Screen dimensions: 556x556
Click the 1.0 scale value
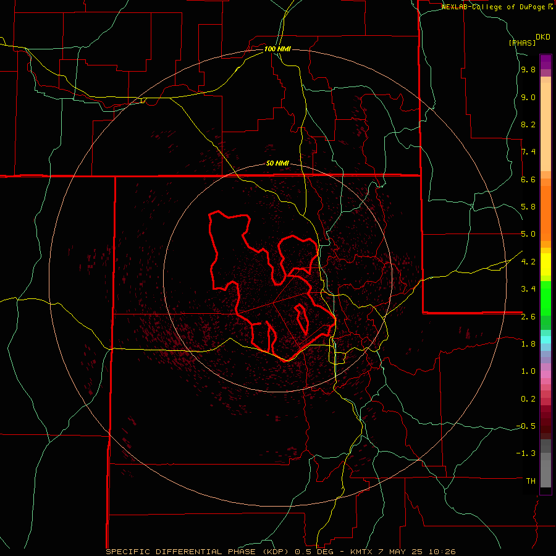pos(528,371)
